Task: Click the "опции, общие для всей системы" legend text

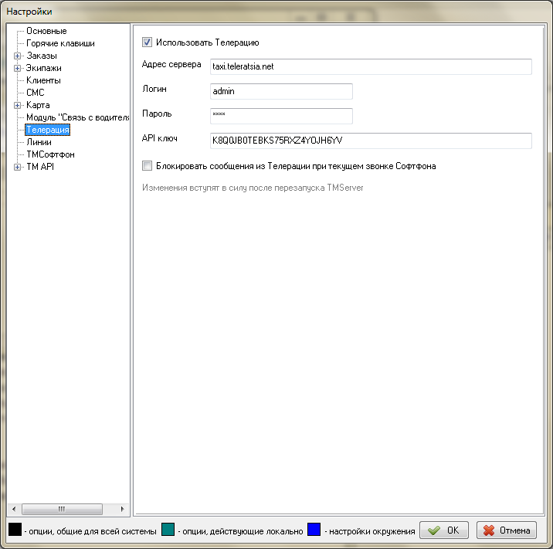Action: coord(93,531)
